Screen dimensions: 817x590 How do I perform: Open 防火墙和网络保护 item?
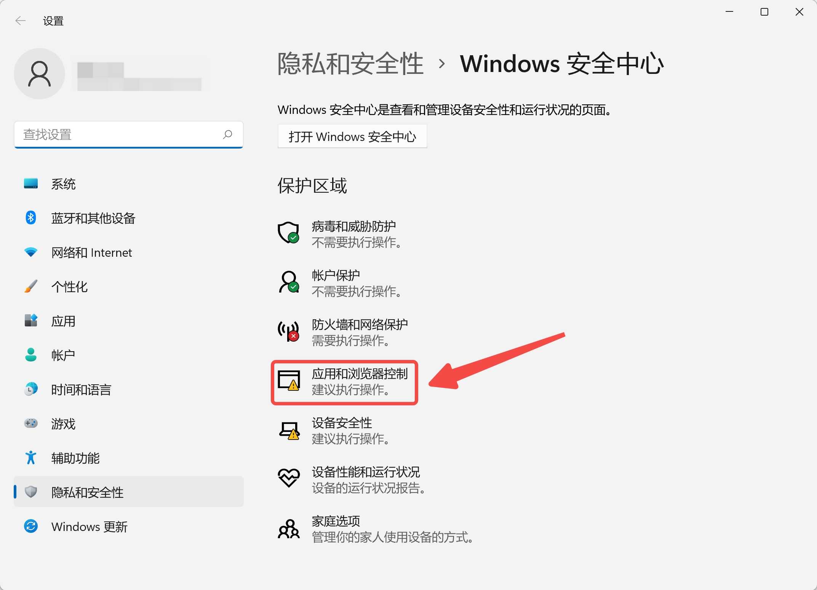(343, 332)
